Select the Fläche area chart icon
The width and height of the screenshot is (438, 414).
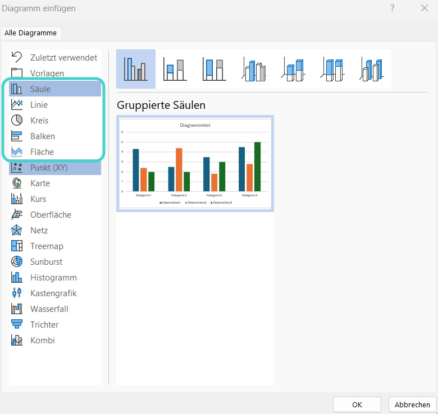[17, 152]
